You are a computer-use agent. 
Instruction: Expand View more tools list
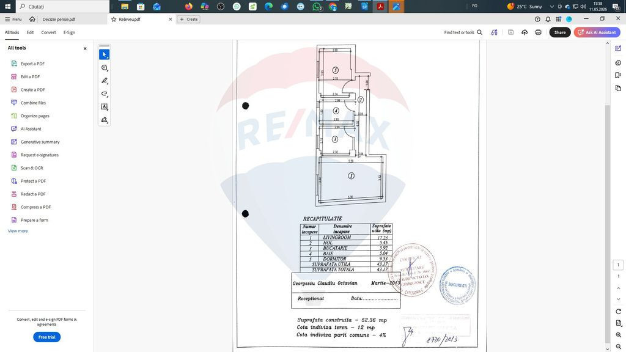(x=18, y=231)
